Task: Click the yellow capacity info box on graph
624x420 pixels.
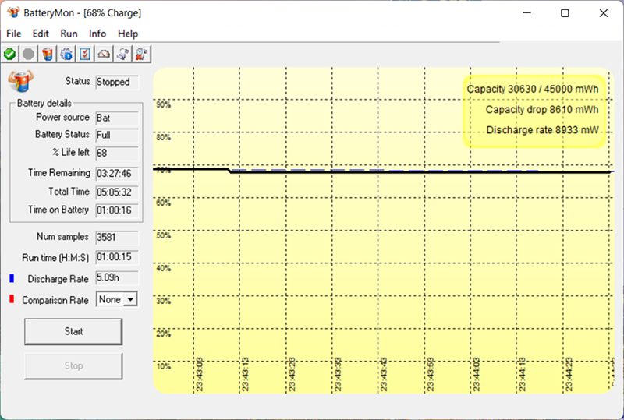Action: (534, 110)
